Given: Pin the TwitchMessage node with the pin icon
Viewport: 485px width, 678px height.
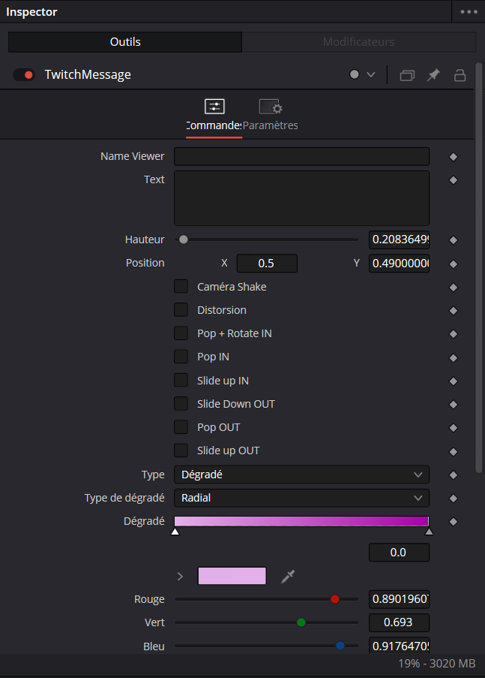Looking at the screenshot, I should 433,75.
